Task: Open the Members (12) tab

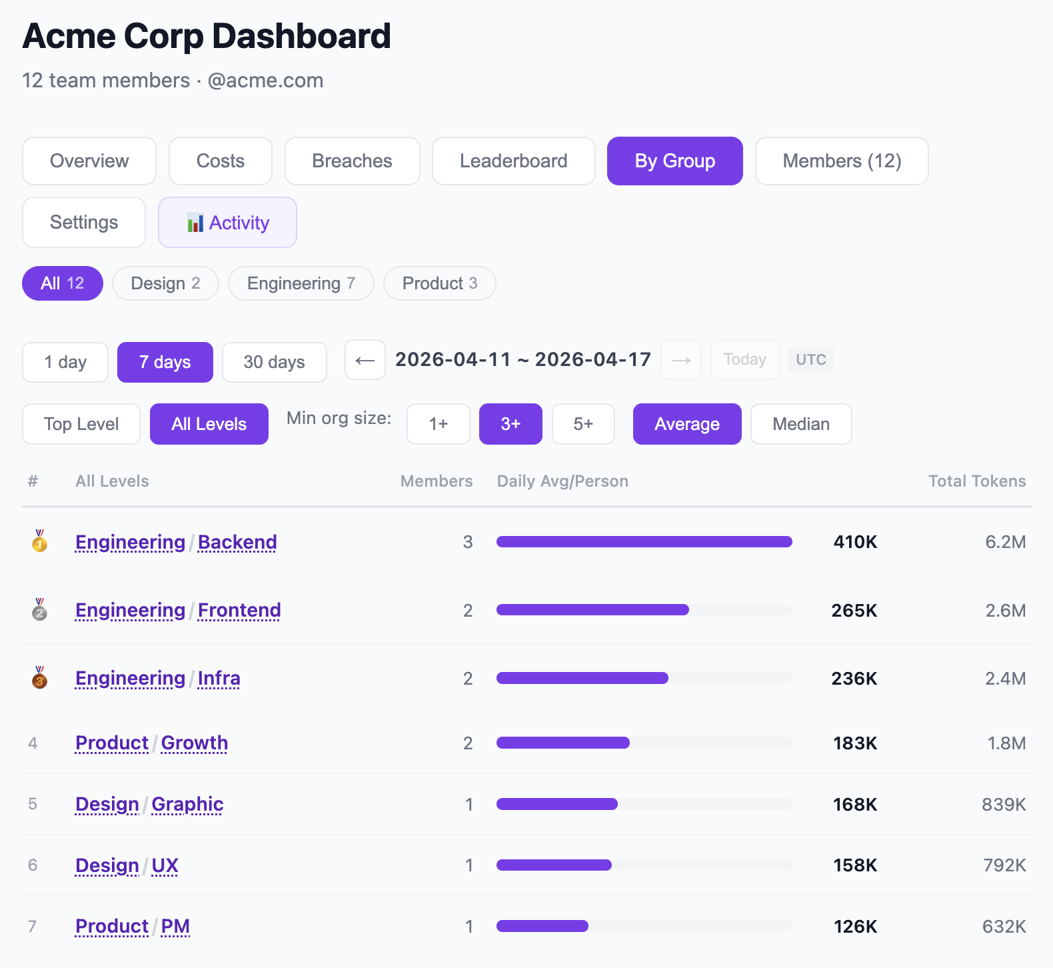Action: point(841,161)
